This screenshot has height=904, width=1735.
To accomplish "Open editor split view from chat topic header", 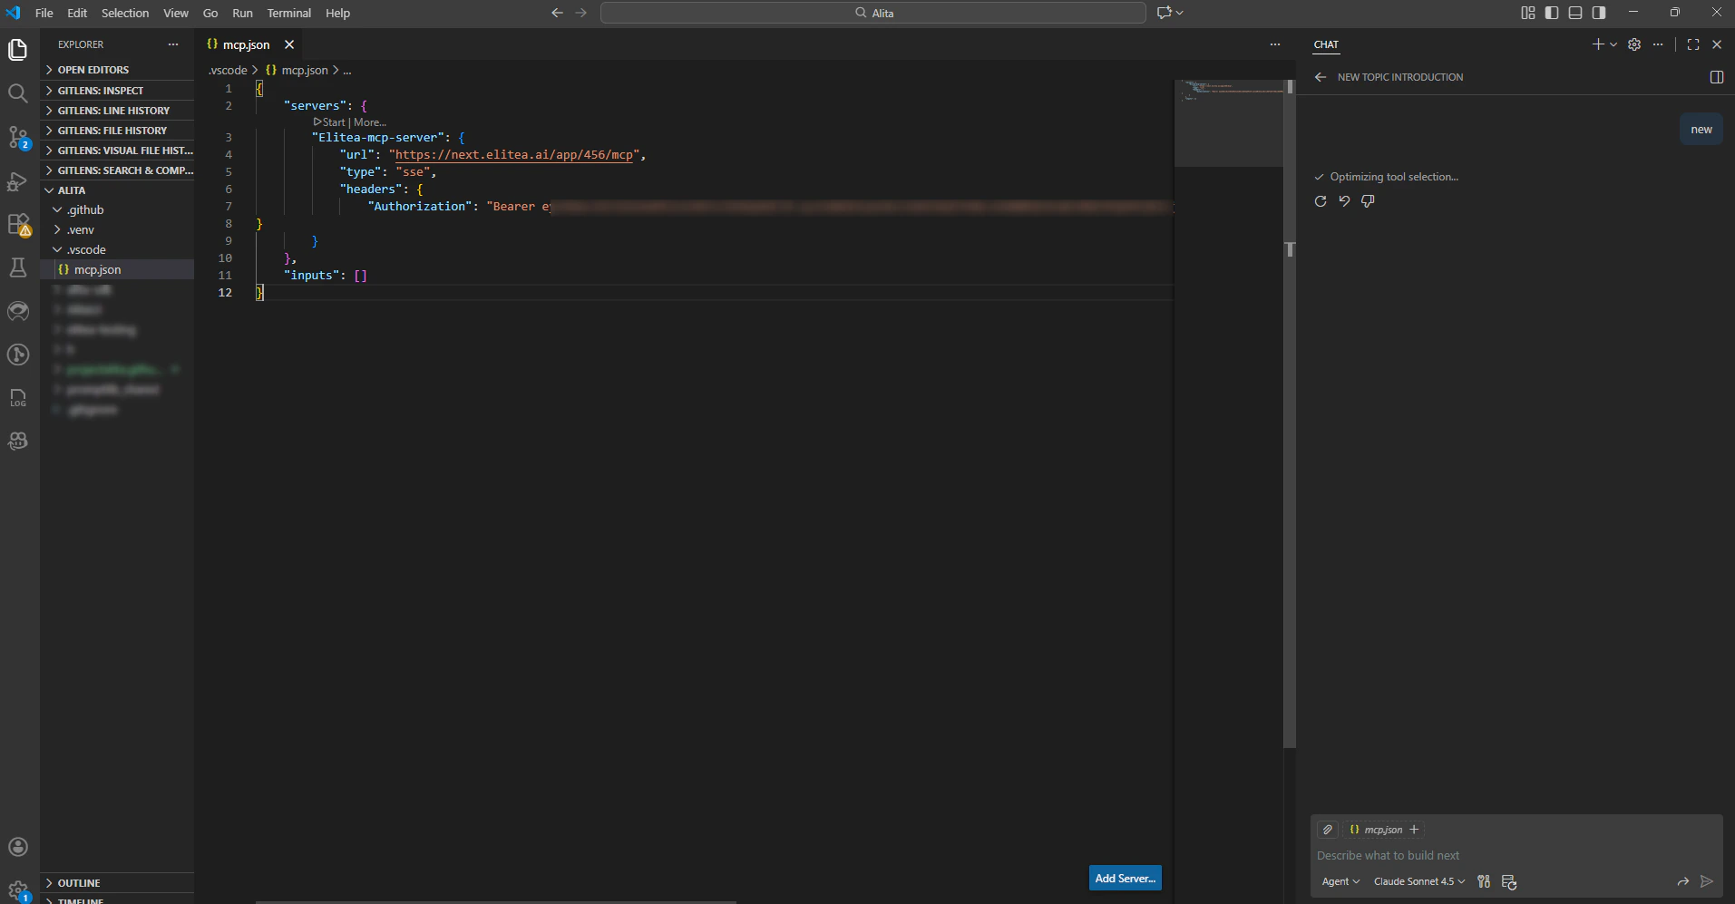I will click(x=1716, y=77).
